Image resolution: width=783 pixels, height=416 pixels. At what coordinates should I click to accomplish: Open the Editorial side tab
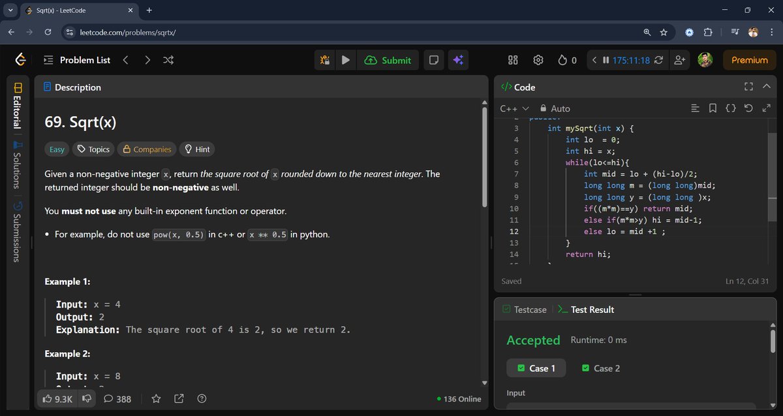tap(18, 105)
